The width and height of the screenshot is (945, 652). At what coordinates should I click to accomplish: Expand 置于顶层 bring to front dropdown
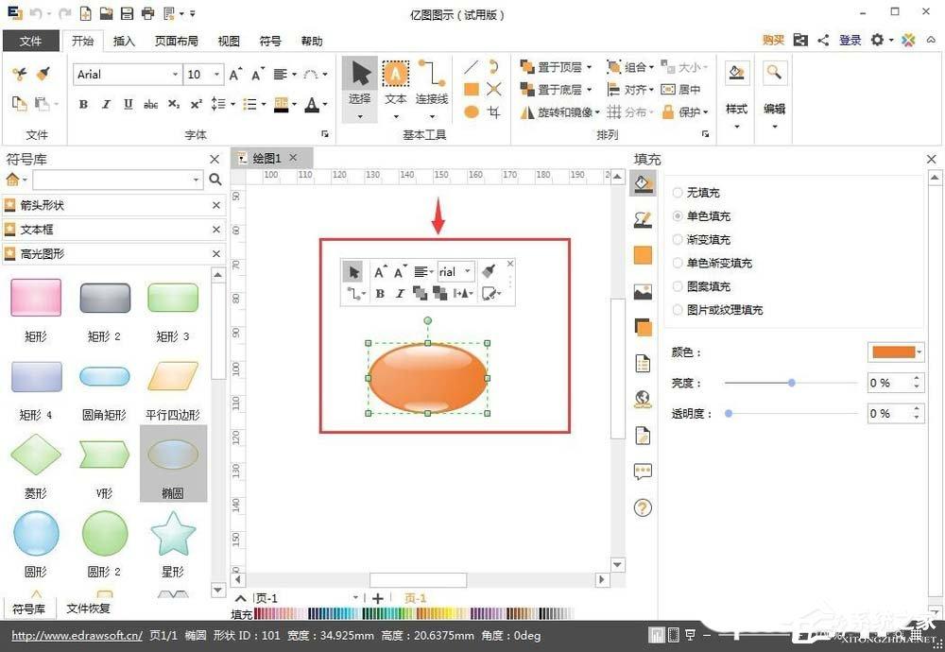[590, 67]
